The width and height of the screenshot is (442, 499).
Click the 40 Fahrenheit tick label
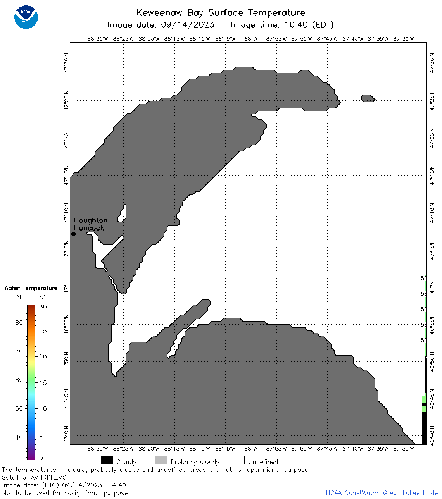19,437
